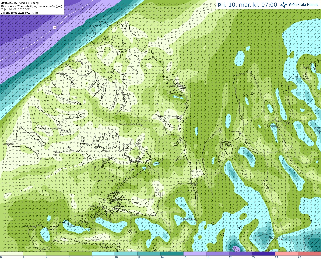The image size is (321, 259).
Task: Click the legend value '2'
Action: (x=24, y=257)
